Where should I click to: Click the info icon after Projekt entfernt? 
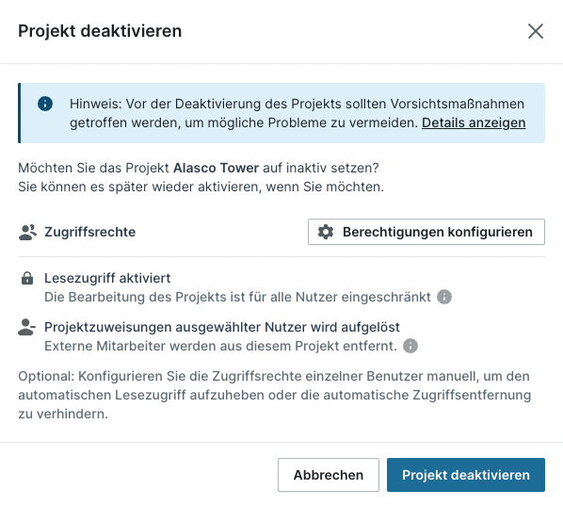(410, 346)
